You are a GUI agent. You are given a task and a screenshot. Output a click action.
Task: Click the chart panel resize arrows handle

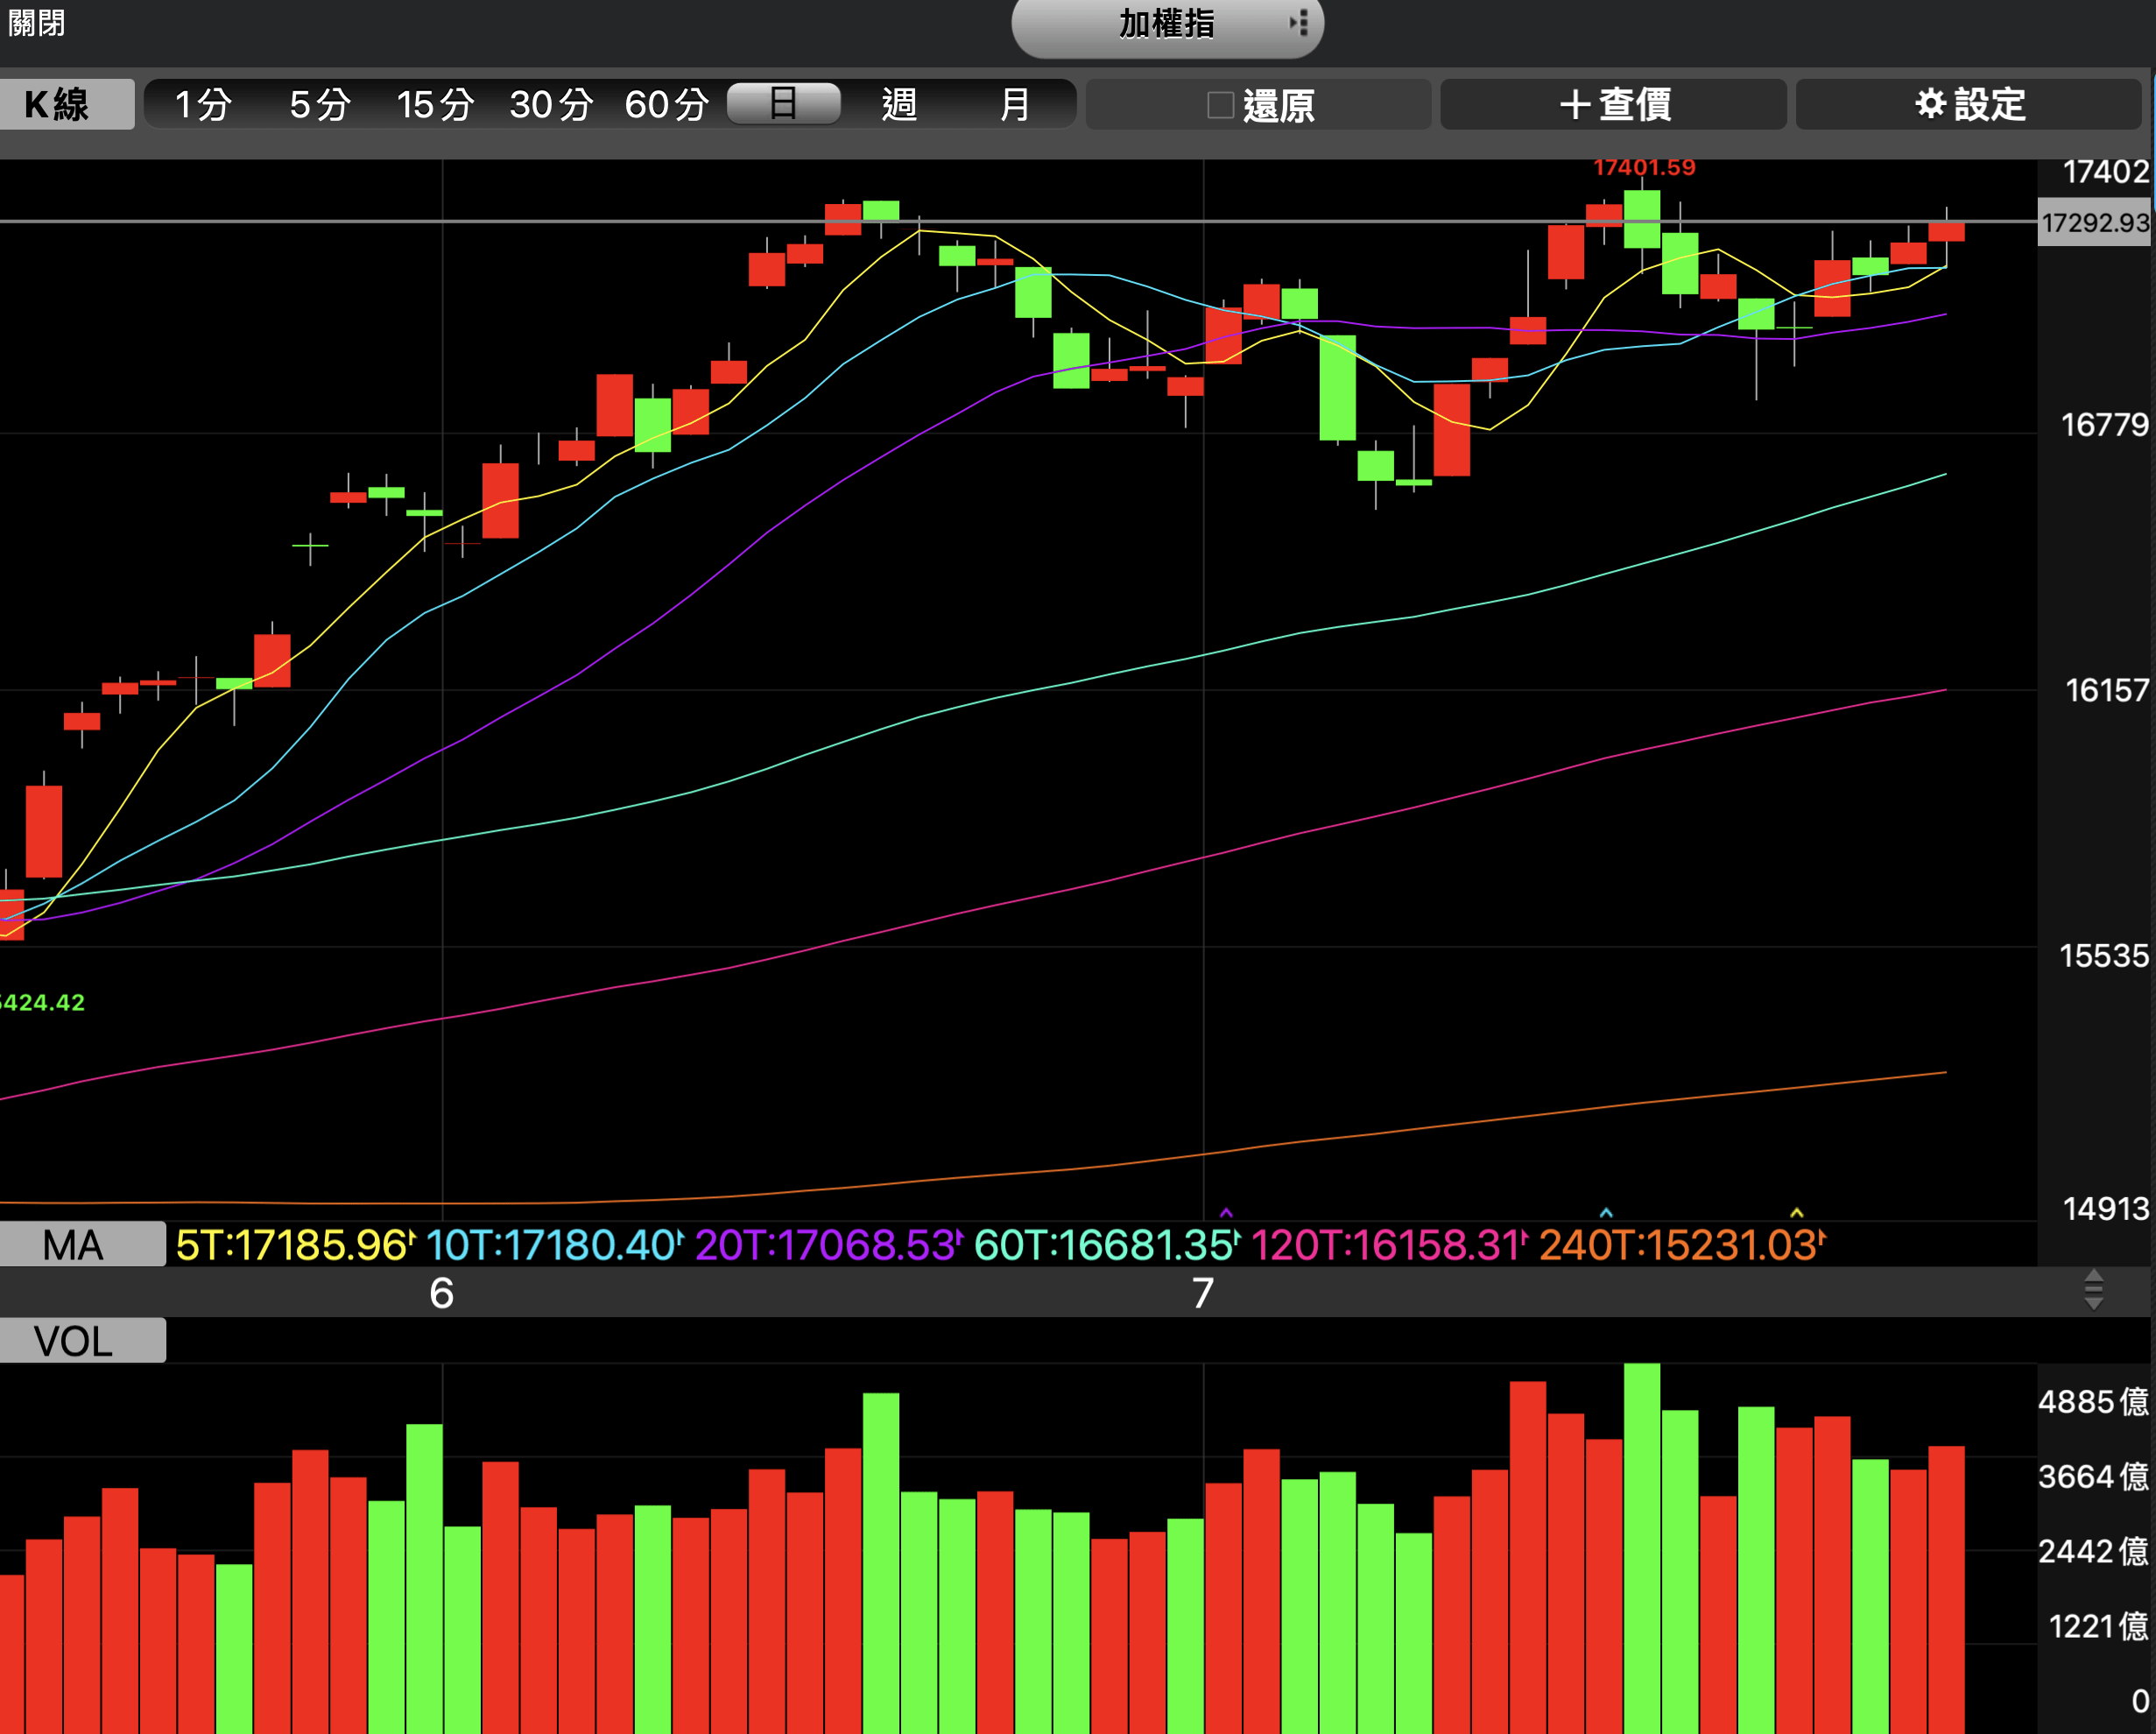[x=2093, y=1291]
